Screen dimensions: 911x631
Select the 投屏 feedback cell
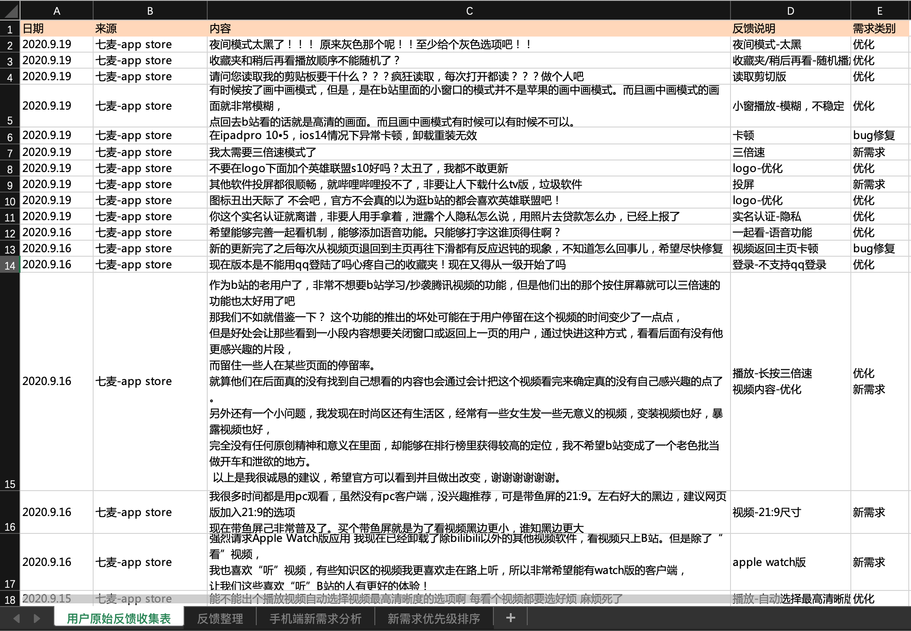point(791,184)
